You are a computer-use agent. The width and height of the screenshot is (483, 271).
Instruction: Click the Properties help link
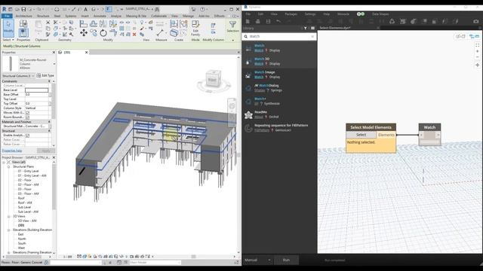click(x=12, y=151)
